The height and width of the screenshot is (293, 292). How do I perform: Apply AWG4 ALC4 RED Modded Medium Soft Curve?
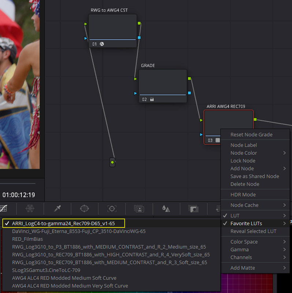click(x=111, y=278)
